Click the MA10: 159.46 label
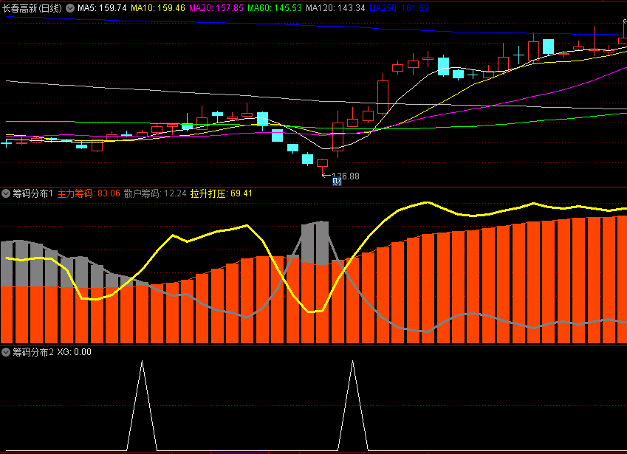627x454 pixels. (x=158, y=8)
